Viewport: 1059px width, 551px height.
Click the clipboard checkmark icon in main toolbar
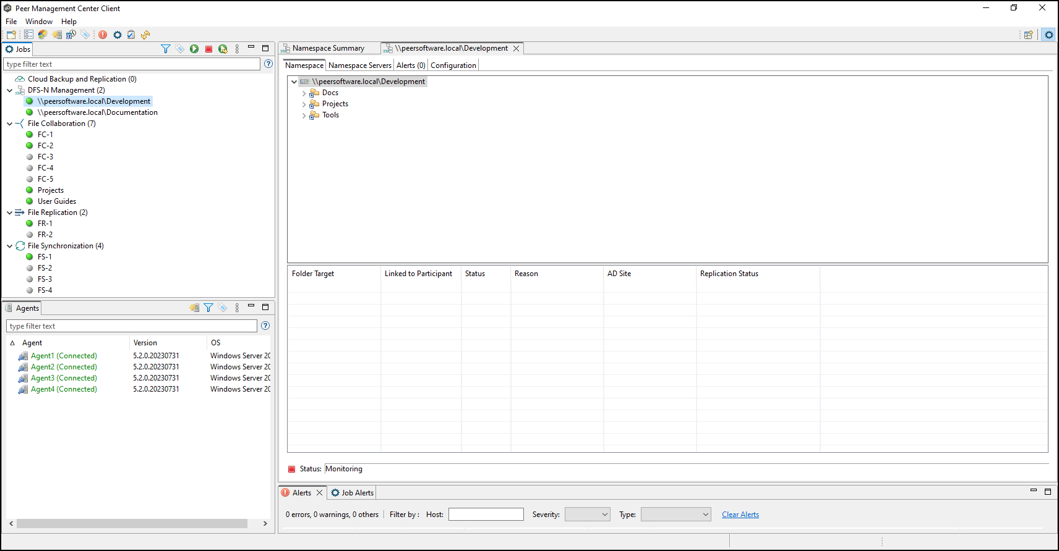131,35
